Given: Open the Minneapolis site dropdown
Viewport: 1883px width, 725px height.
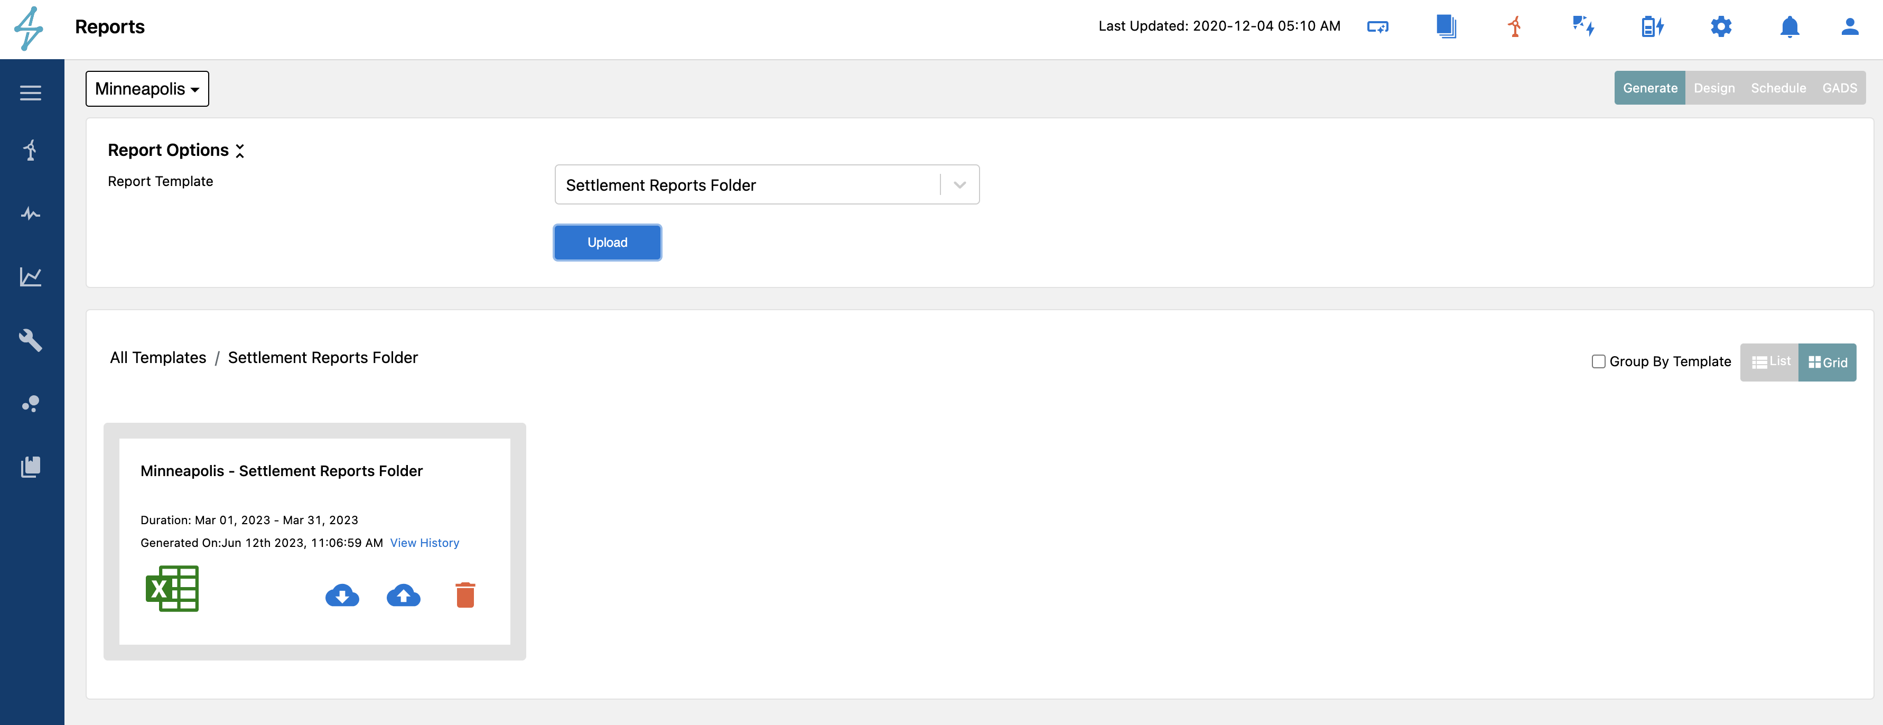Looking at the screenshot, I should (x=147, y=88).
